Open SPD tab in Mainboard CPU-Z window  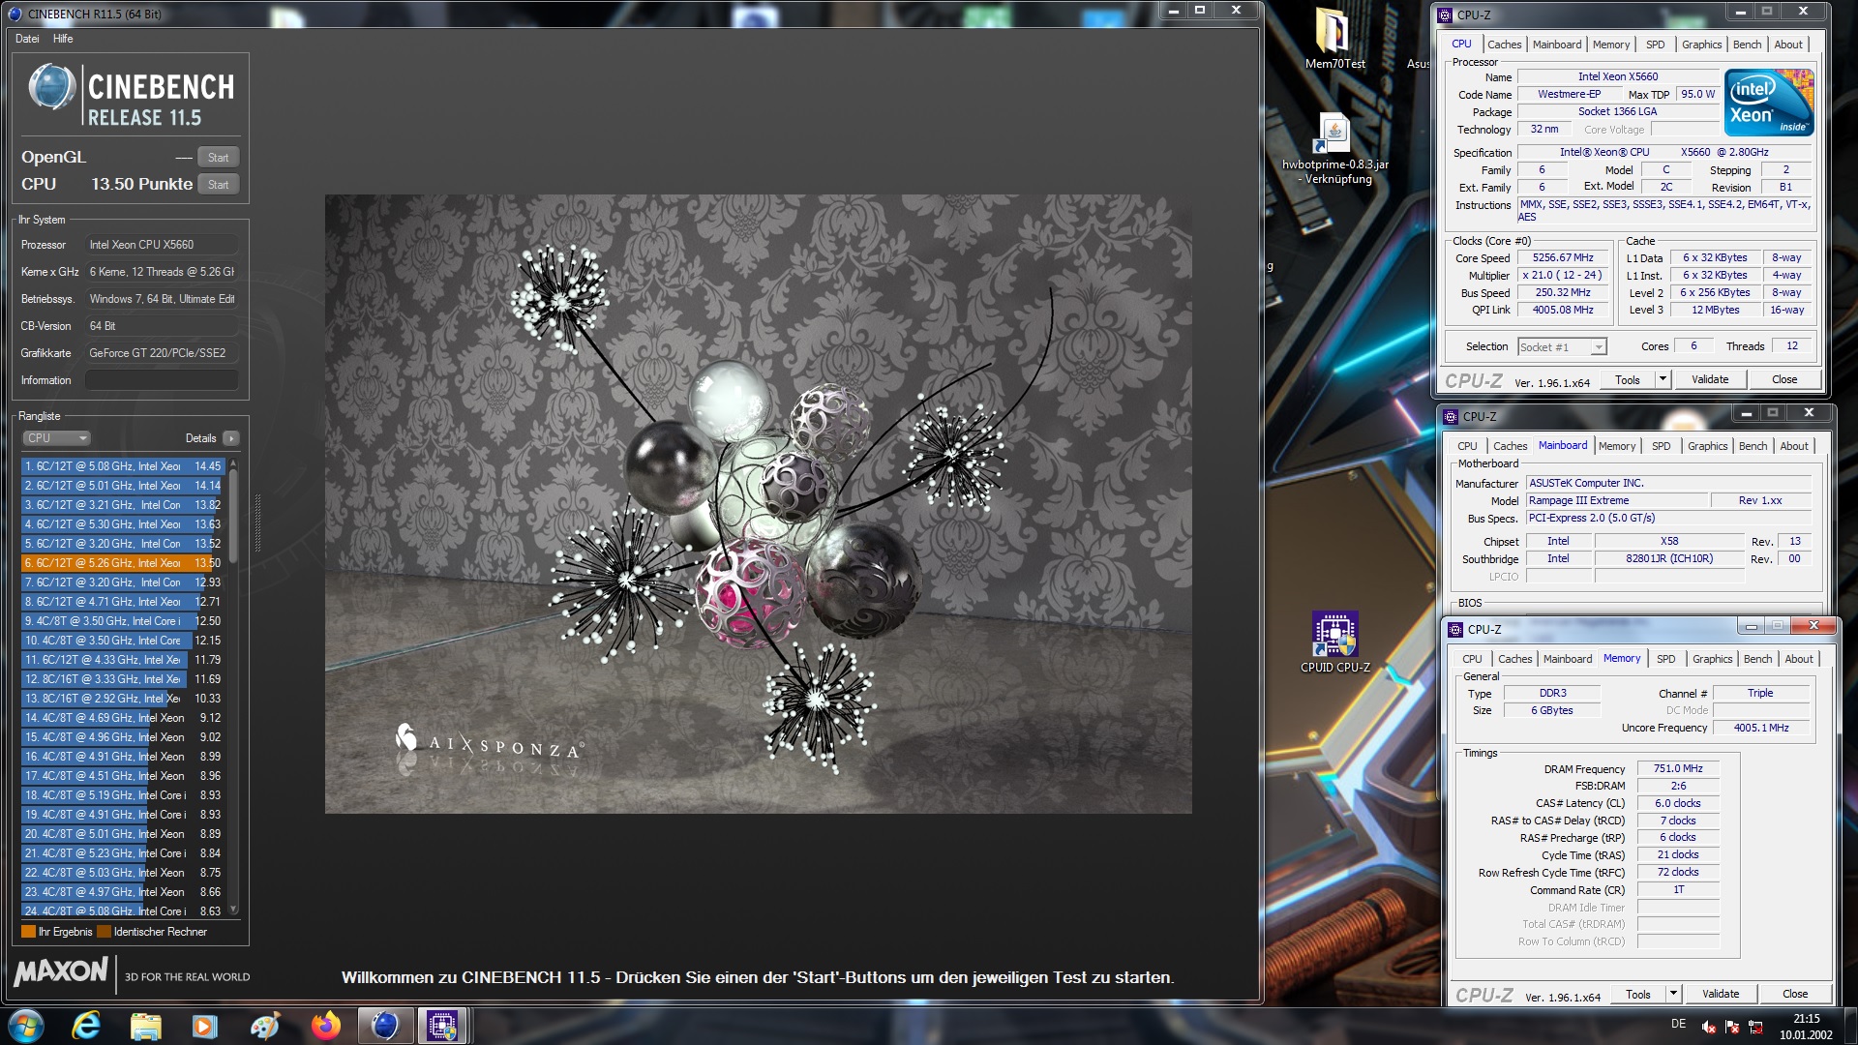tap(1661, 446)
